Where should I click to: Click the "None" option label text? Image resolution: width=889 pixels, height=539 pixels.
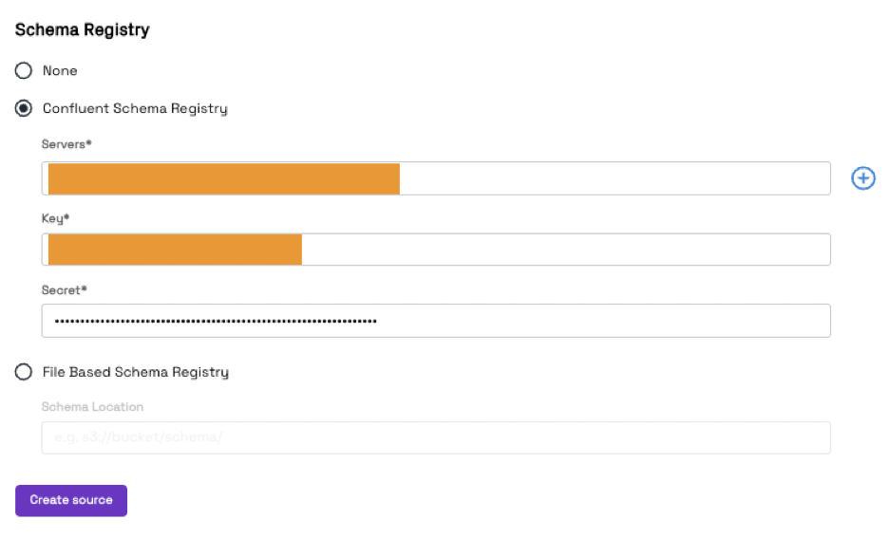[60, 71]
